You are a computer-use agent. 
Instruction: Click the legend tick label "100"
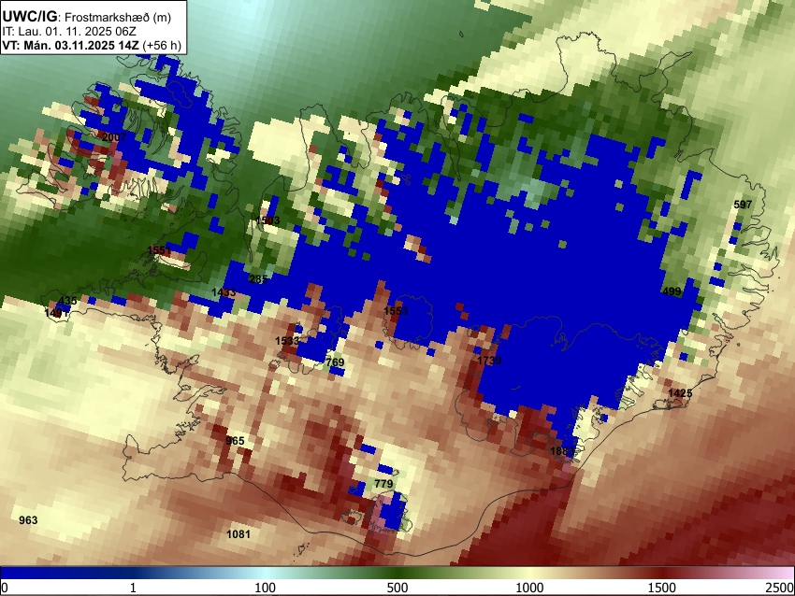click(266, 588)
